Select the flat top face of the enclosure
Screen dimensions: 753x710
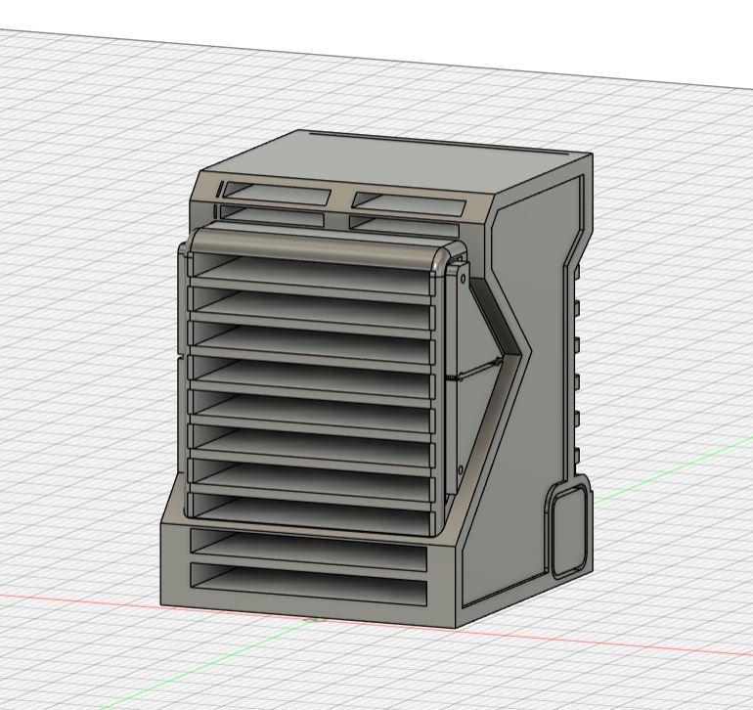click(x=395, y=164)
